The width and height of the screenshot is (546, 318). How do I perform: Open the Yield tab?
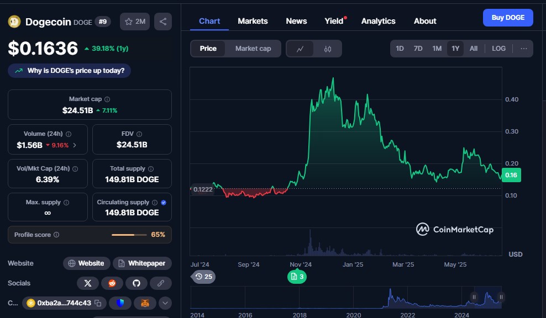(335, 21)
